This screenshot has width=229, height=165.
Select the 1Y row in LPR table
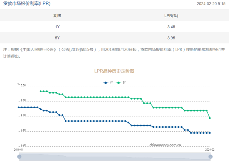click(x=114, y=27)
